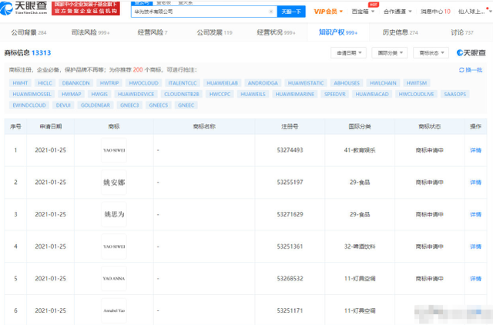Open the 姚安娜 trademark image
This screenshot has width=493, height=325.
click(114, 183)
